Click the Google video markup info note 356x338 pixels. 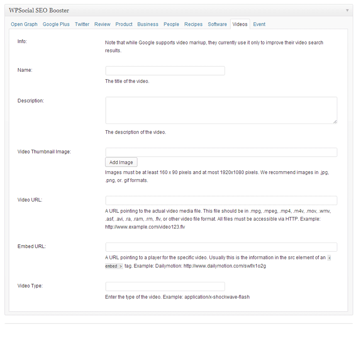[214, 46]
